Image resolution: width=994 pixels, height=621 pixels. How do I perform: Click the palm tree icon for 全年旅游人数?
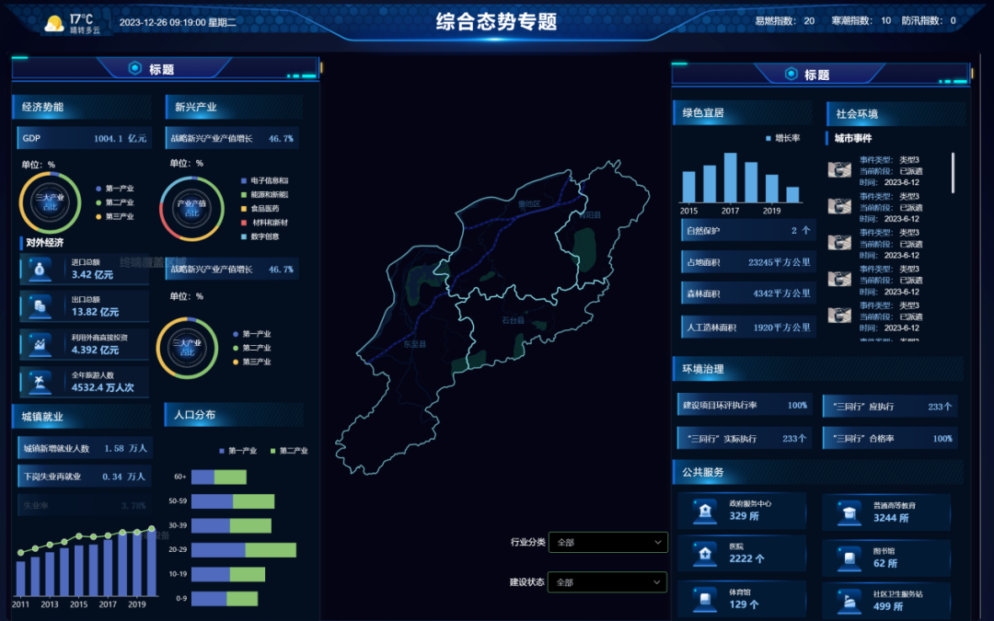[x=40, y=381]
